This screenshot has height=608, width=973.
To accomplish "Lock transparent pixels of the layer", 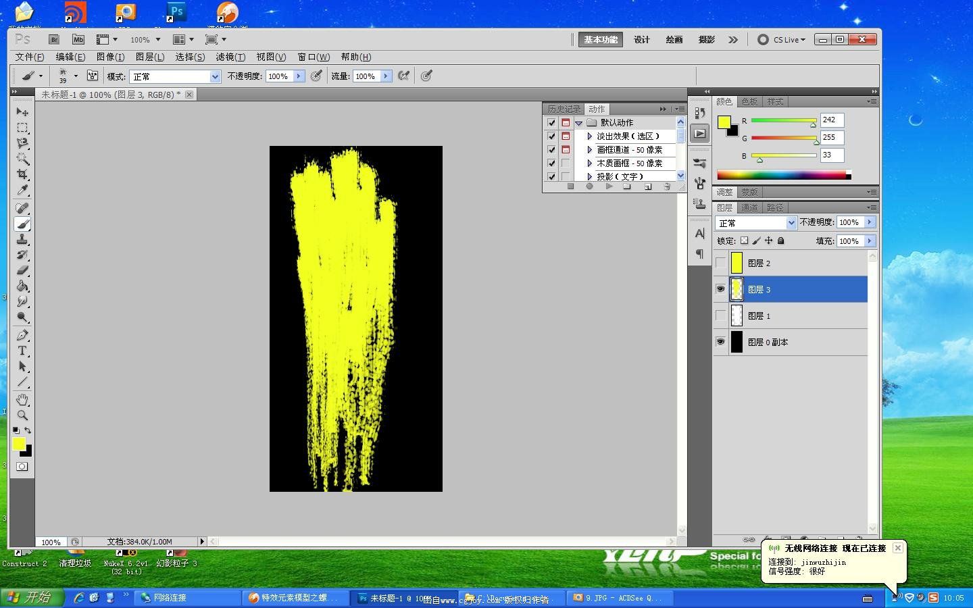I will (x=744, y=240).
